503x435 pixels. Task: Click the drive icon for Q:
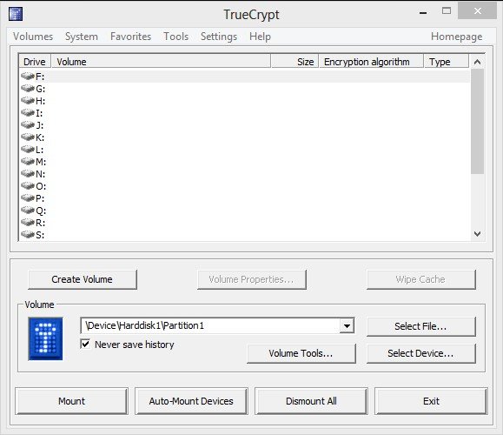click(x=28, y=211)
